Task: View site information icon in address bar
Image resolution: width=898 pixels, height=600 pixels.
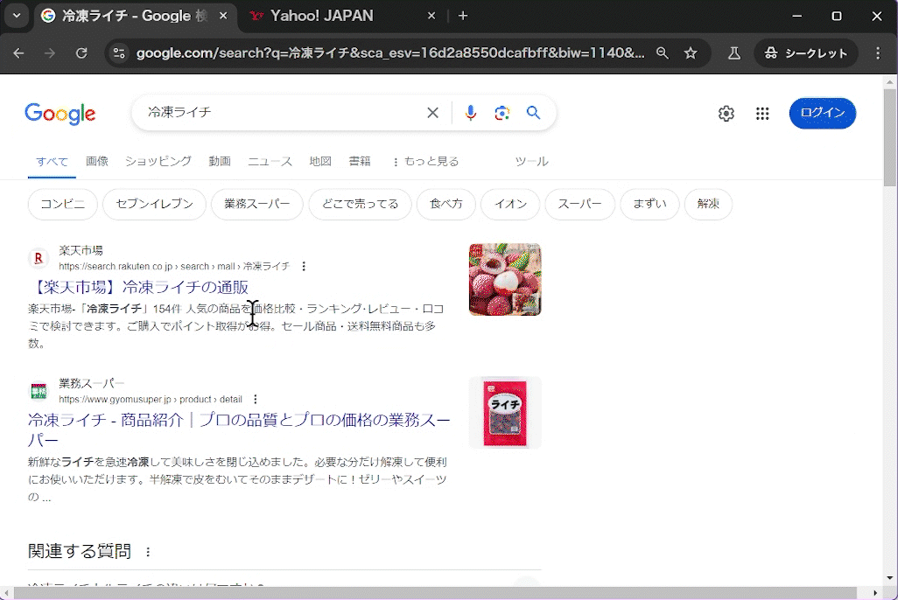Action: click(x=119, y=53)
